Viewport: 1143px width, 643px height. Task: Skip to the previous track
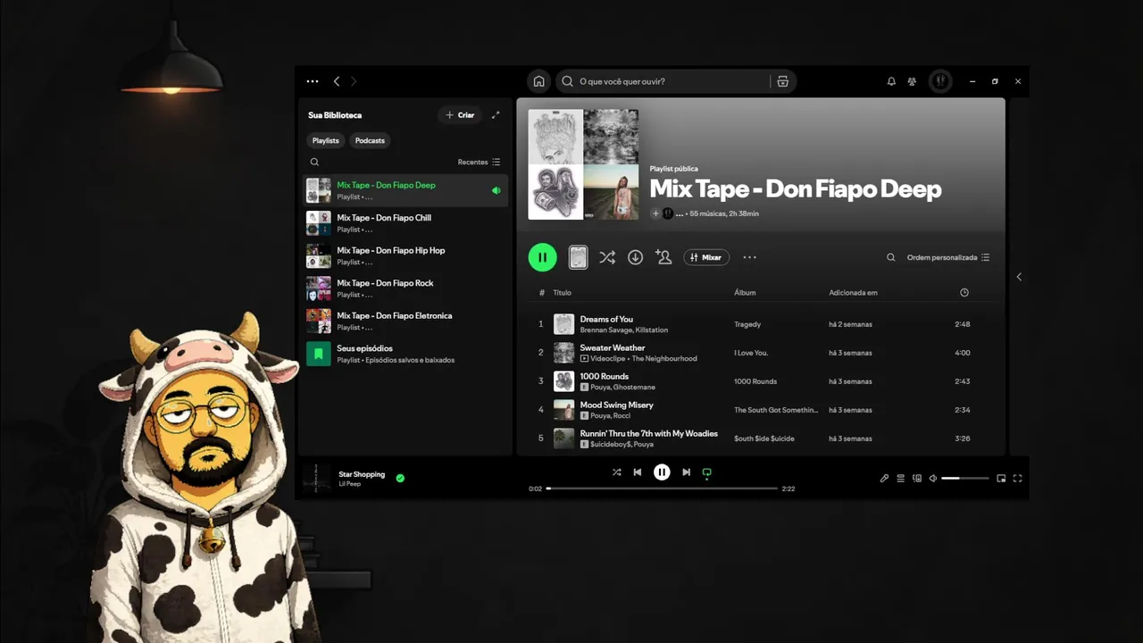638,472
